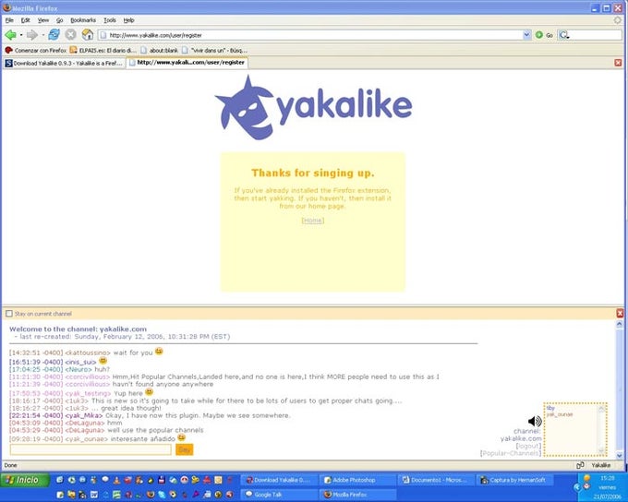
Task: Close the Yakalike chat panel red X
Action: 620,314
